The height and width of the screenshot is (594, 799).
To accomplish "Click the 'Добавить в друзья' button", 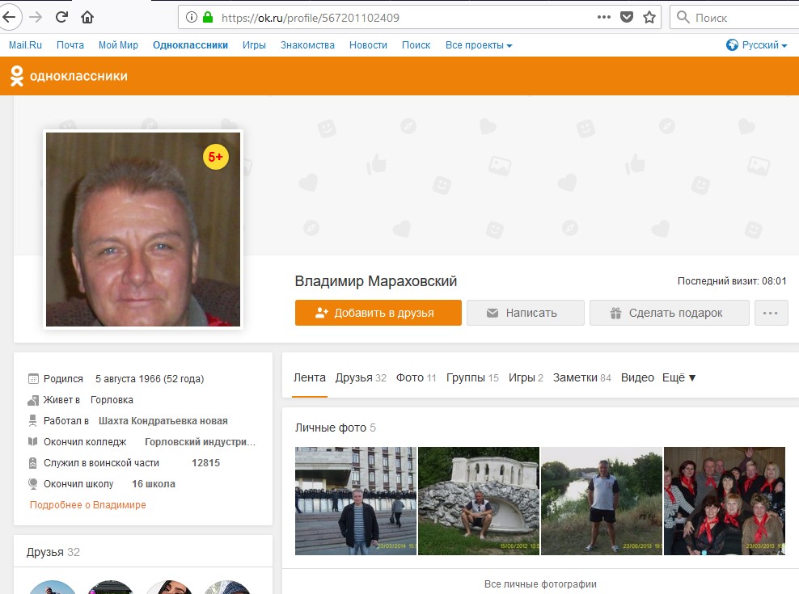I will 378,313.
